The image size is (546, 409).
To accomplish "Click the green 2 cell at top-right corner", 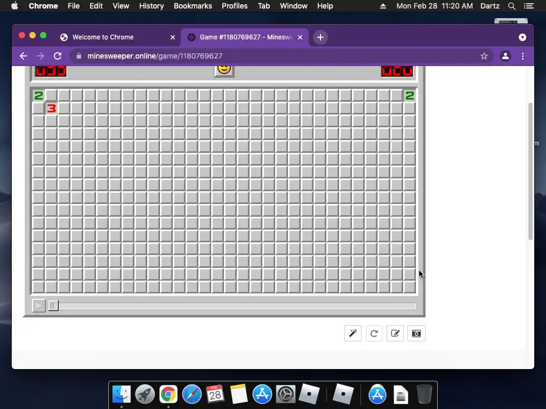I will point(409,95).
